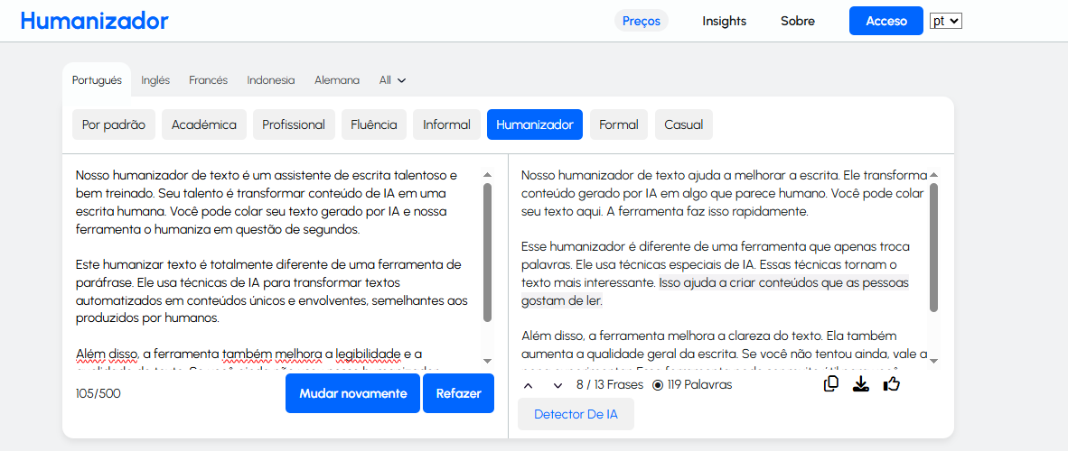
Task: Click the Acceso login button
Action: pos(885,21)
